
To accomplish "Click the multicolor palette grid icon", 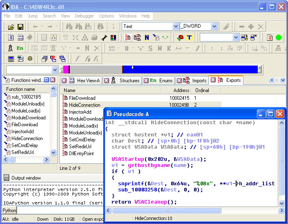I will pyautogui.click(x=113, y=37).
